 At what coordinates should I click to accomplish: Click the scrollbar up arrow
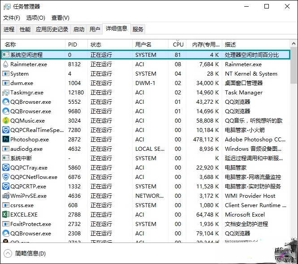point(294,44)
